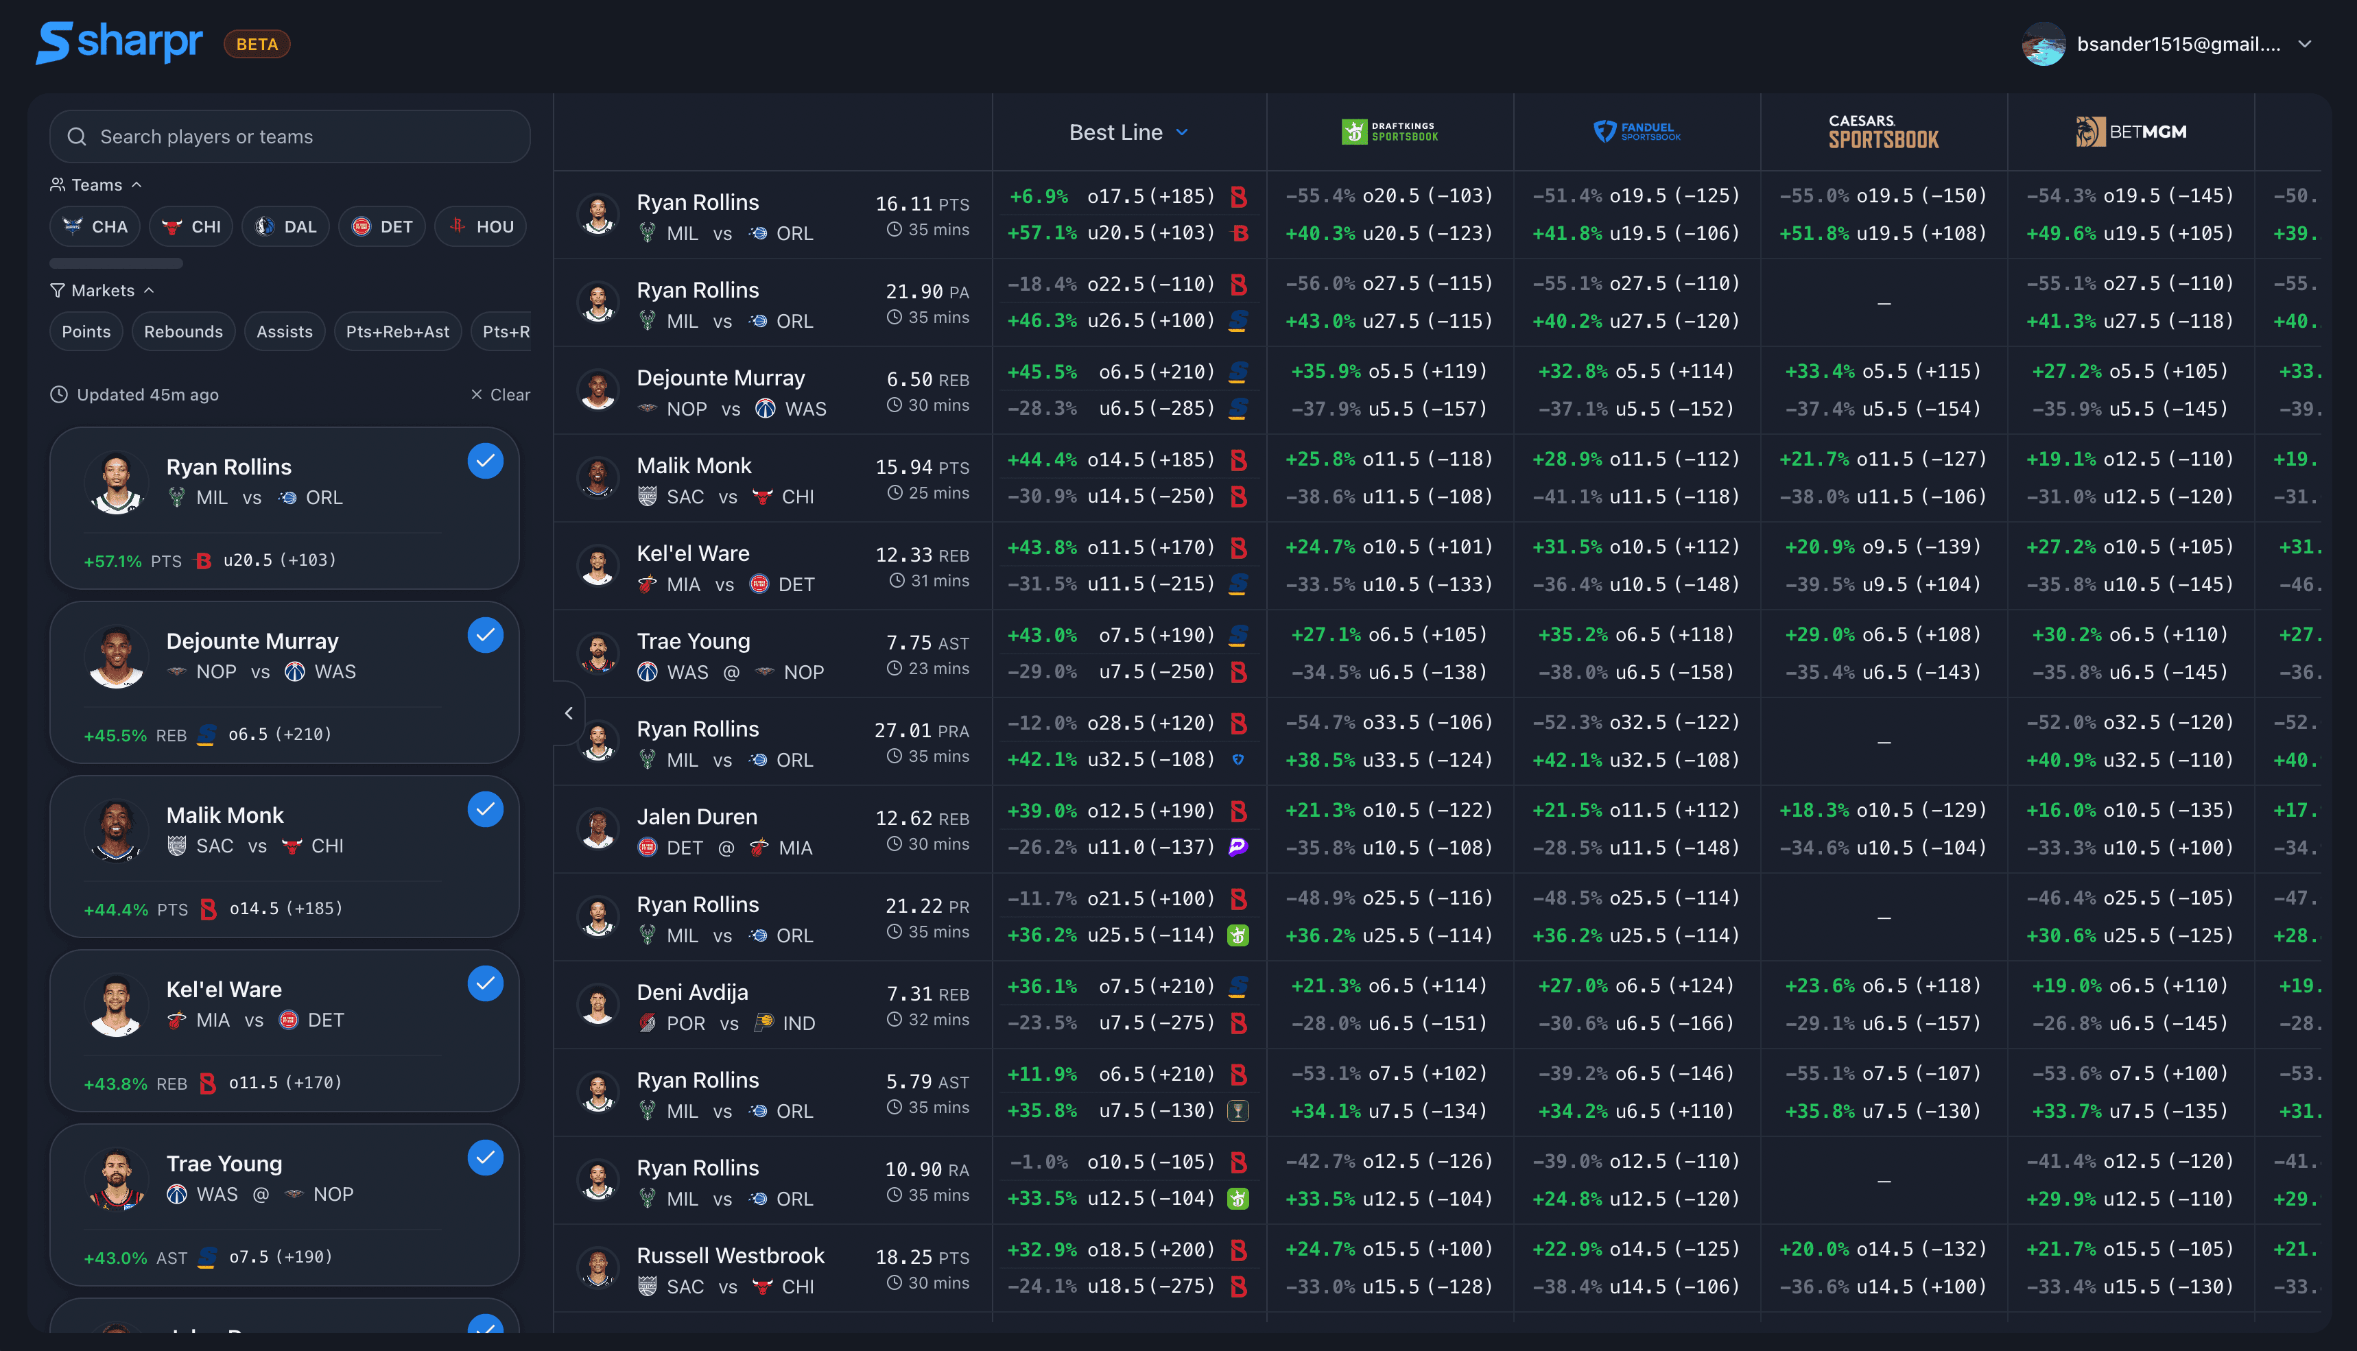Viewport: 2357px width, 1351px height.
Task: Click the Caesars Sportsbook column logo
Action: pyautogui.click(x=1882, y=132)
